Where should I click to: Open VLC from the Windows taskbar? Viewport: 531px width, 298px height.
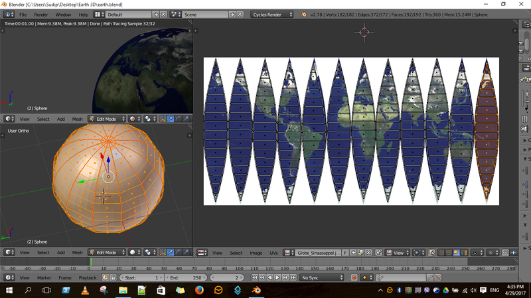[x=84, y=291]
